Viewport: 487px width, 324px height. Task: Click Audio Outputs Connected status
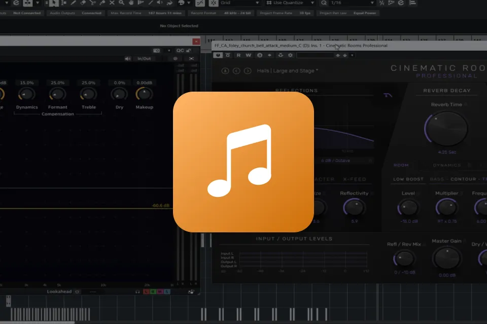click(x=76, y=13)
